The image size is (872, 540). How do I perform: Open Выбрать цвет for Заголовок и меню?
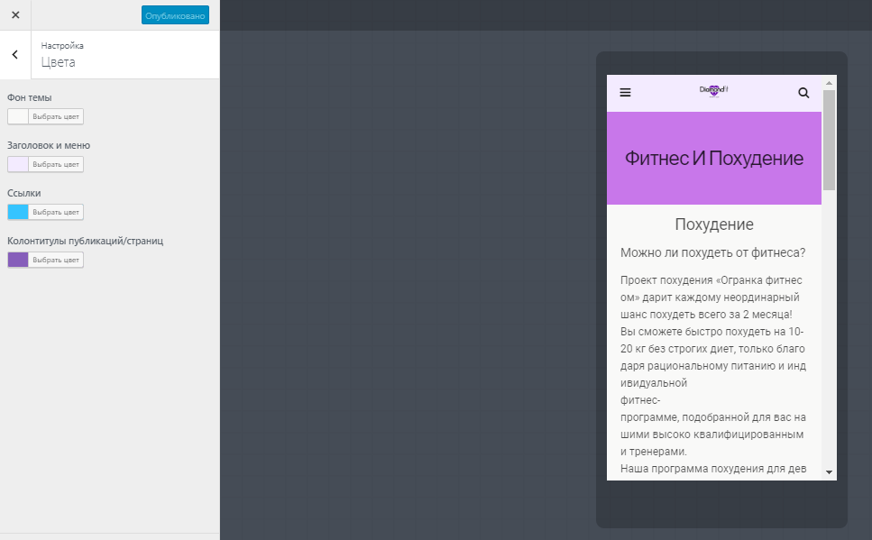coord(56,165)
